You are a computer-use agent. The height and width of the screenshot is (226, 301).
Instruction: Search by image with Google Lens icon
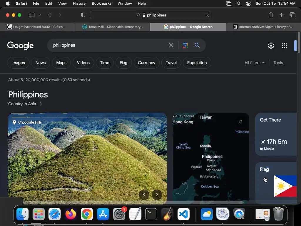185,45
